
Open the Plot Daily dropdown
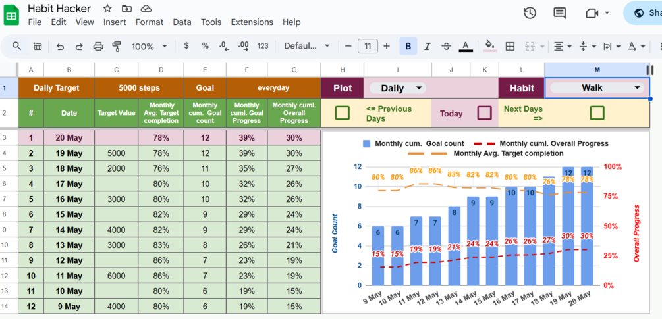(397, 88)
